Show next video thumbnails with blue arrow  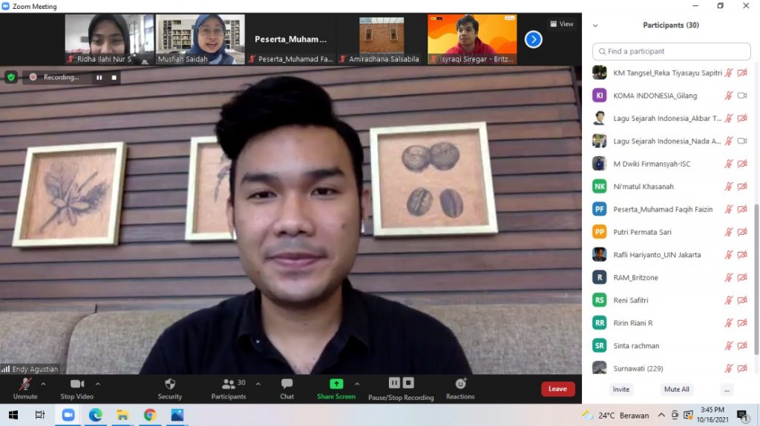(x=533, y=39)
